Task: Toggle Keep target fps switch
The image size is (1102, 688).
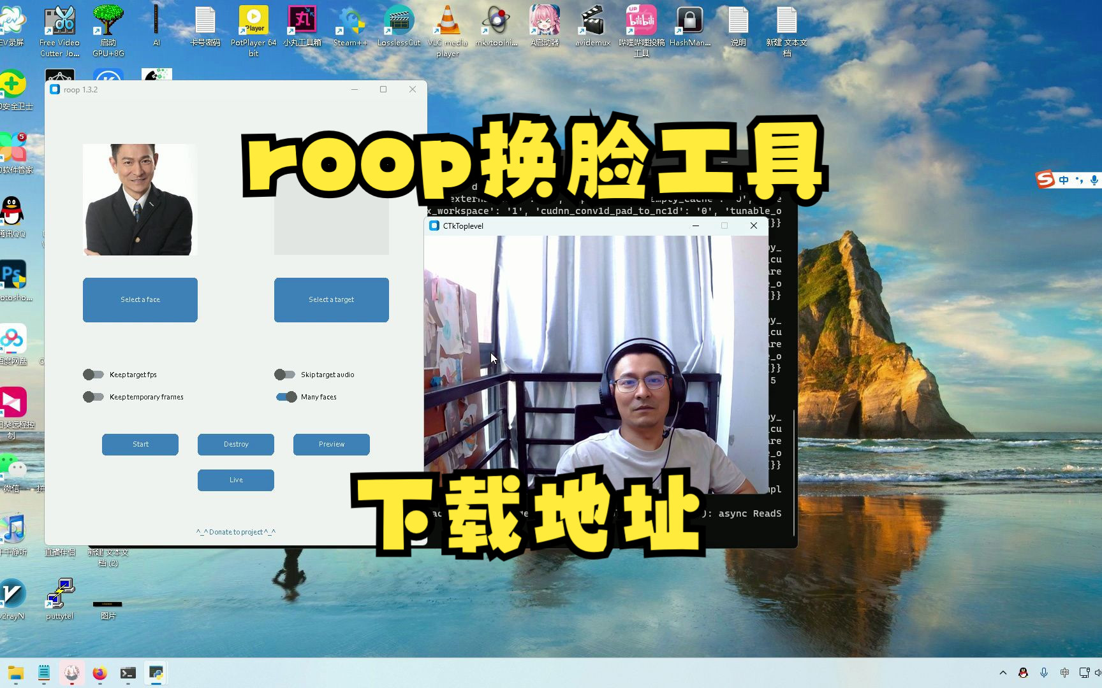Action: pos(93,375)
